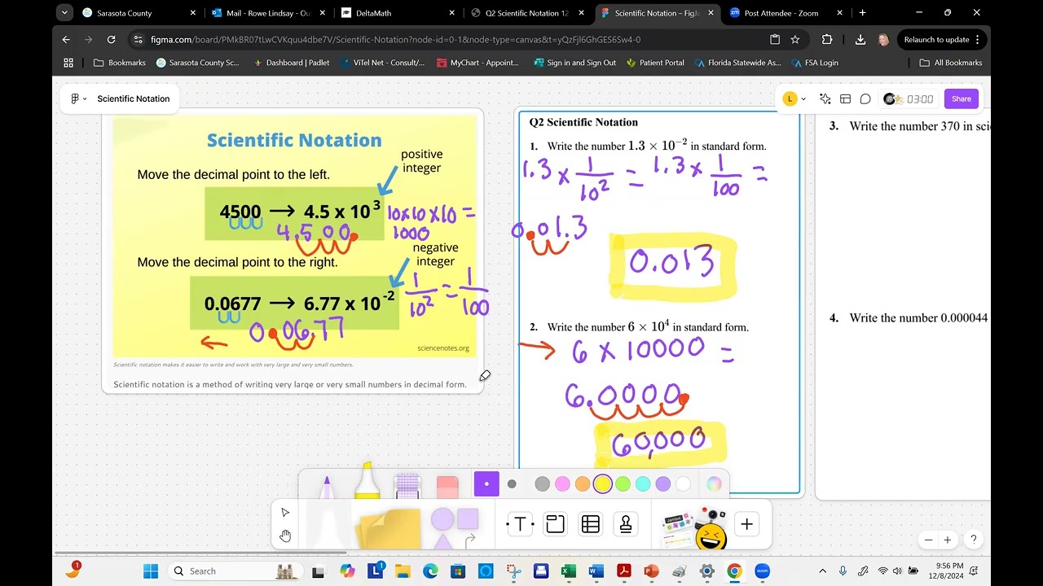Viewport: 1043px width, 586px height.
Task: Select the Text tool
Action: pos(520,524)
